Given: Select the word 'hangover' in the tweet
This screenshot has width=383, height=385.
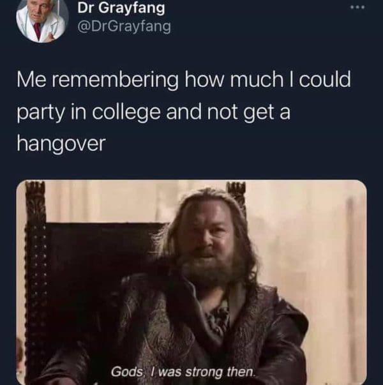Looking at the screenshot, I should pyautogui.click(x=61, y=144).
